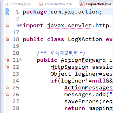
Task: Click line number 20
Action: pos(16,53)
